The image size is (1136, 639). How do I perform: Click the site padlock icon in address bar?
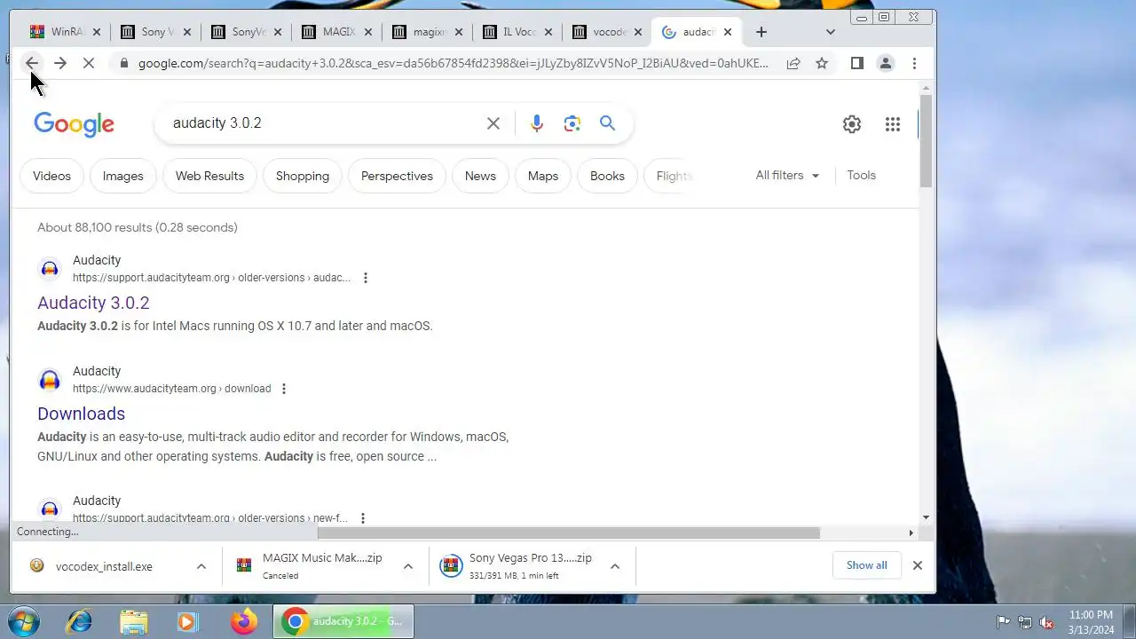123,63
